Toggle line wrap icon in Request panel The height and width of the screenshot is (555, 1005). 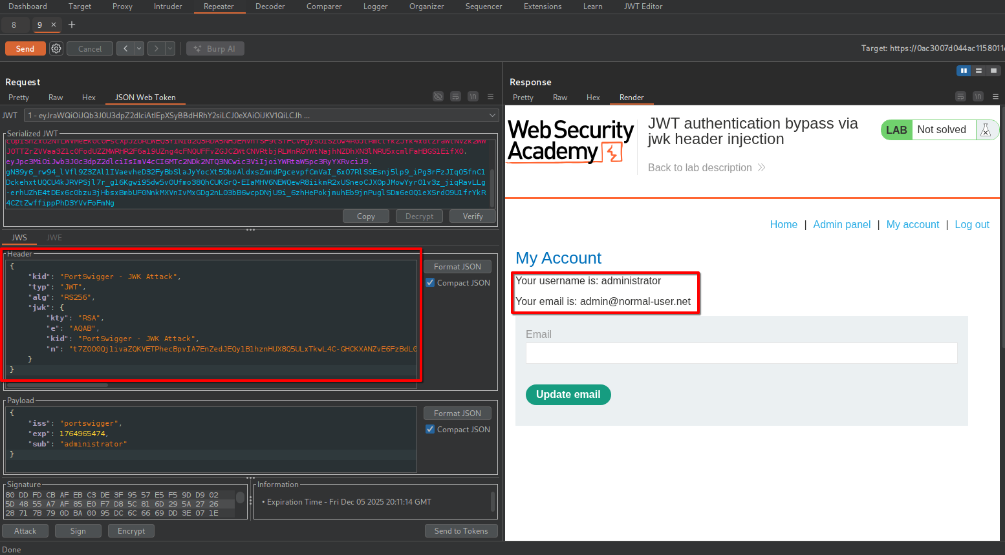[x=455, y=96]
